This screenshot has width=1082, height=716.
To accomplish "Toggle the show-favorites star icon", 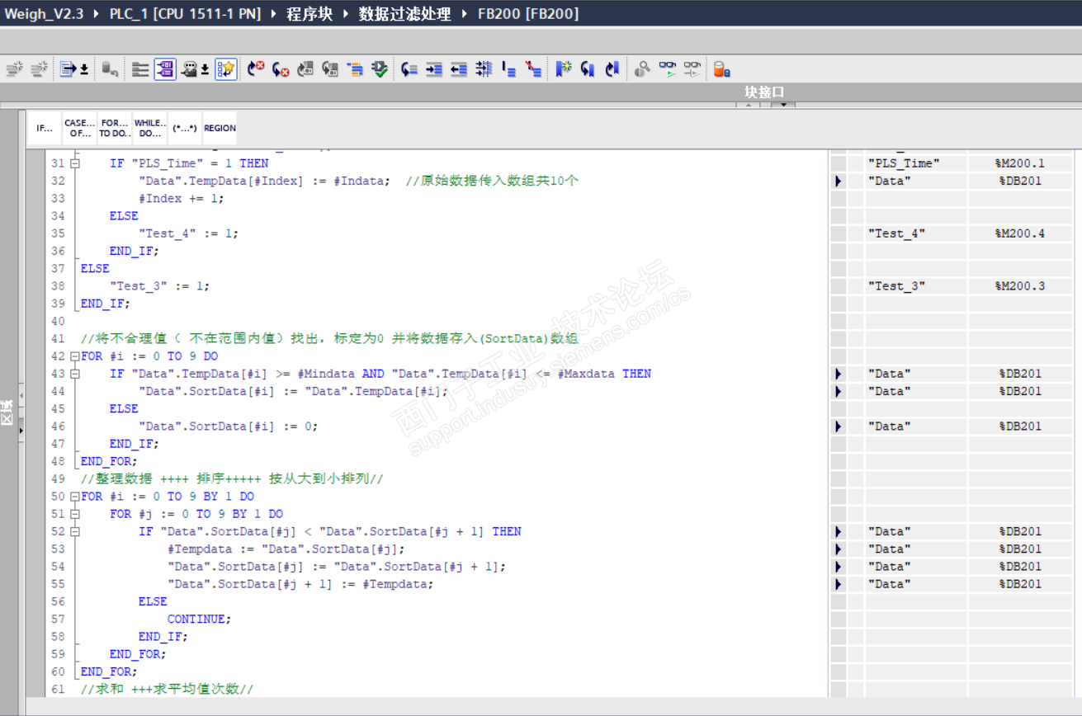I will point(225,69).
